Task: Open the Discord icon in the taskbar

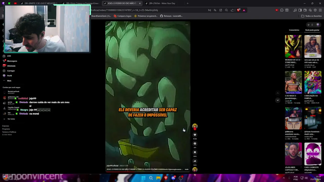Action: click(x=173, y=178)
